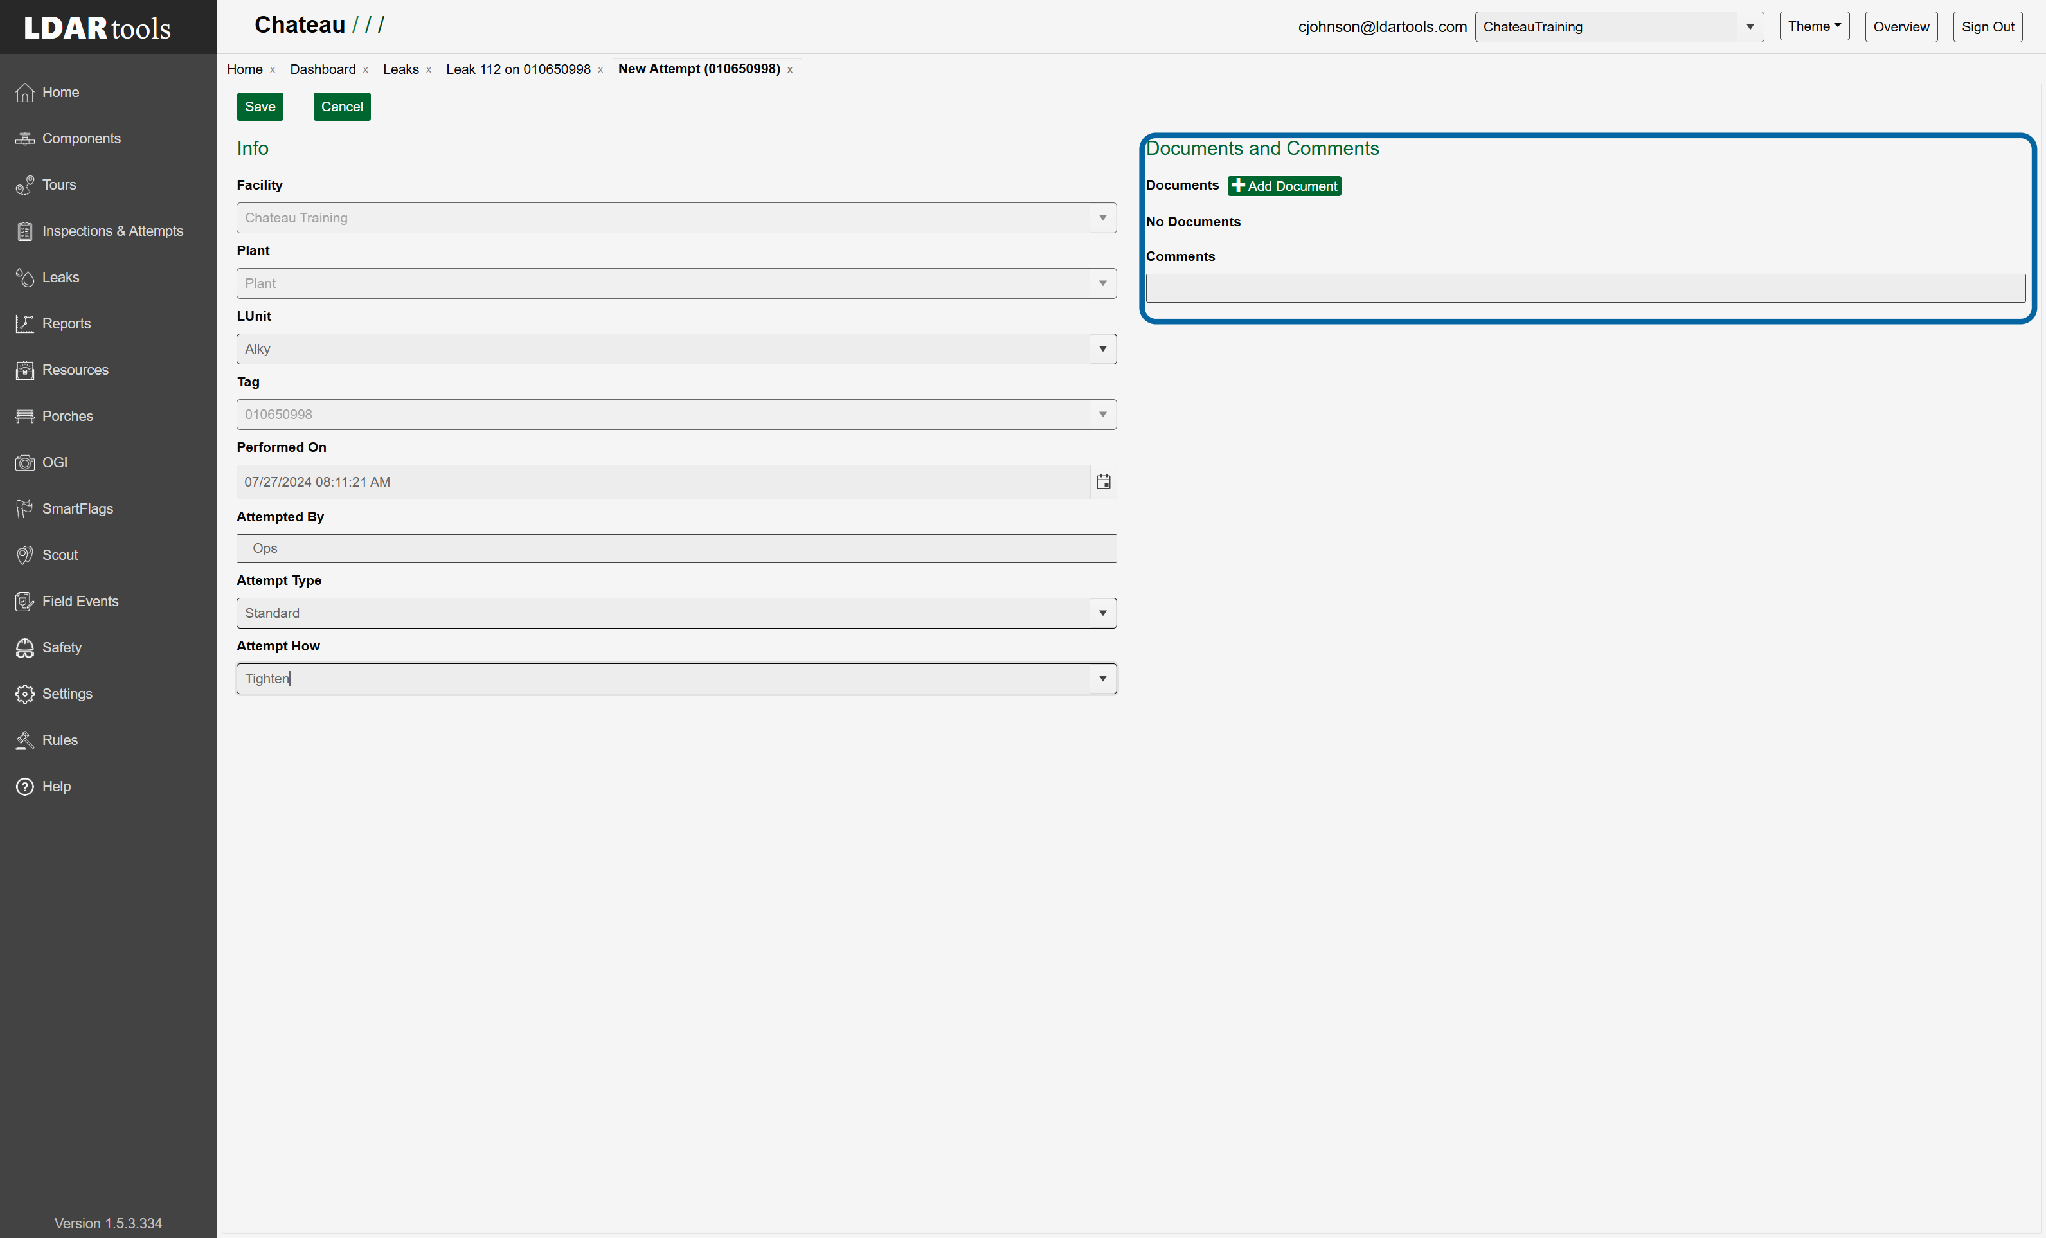Select the Porches bench icon

25,416
